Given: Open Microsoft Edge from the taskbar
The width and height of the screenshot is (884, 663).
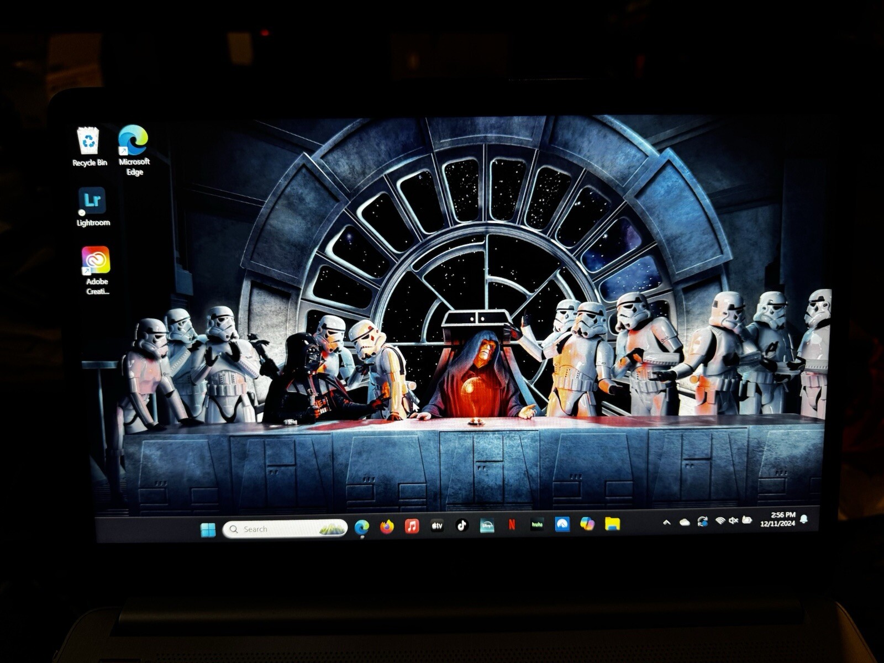Looking at the screenshot, I should tap(362, 528).
